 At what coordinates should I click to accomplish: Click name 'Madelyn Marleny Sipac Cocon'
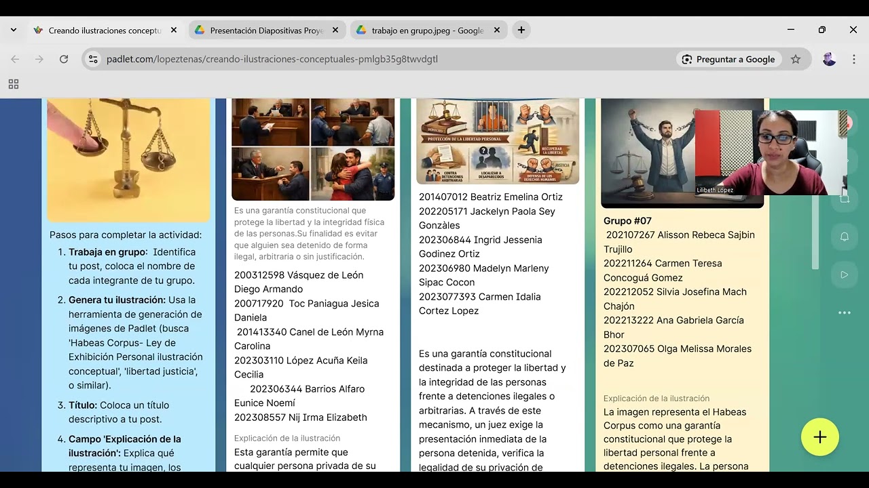coord(484,275)
